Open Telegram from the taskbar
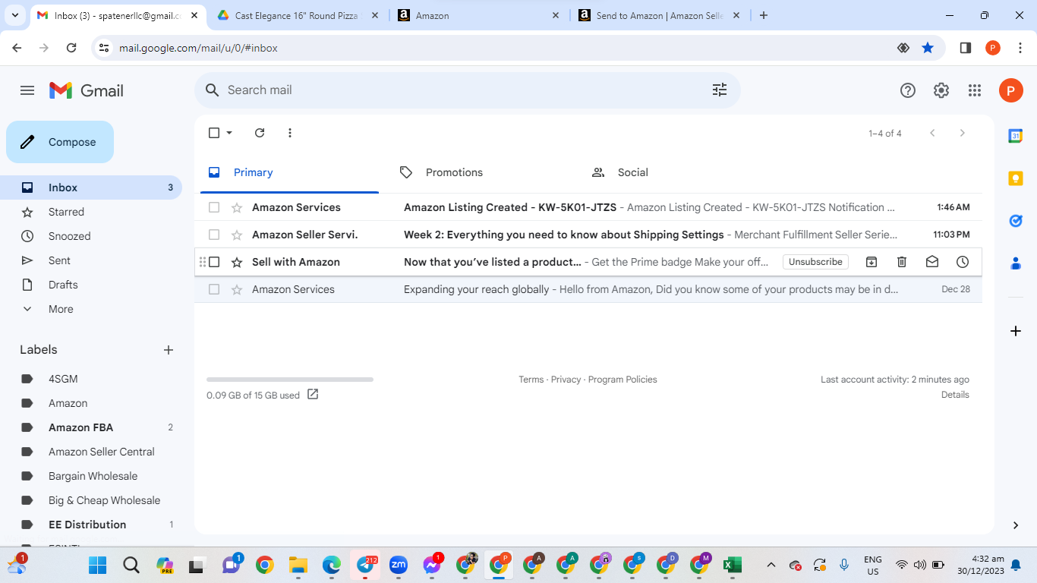1037x583 pixels. click(365, 566)
